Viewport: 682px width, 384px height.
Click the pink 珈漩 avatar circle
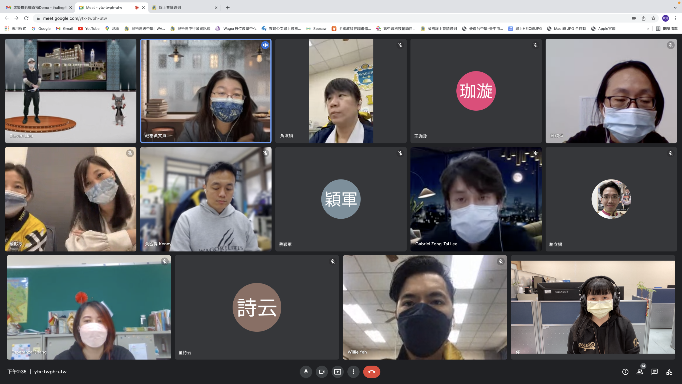point(476,91)
